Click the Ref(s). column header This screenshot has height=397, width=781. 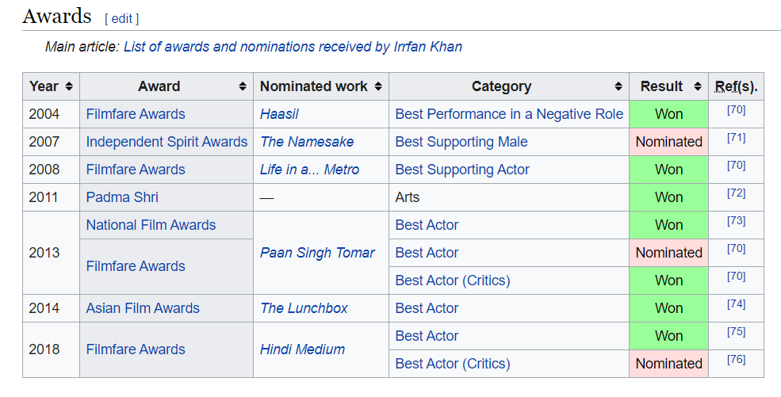click(736, 86)
